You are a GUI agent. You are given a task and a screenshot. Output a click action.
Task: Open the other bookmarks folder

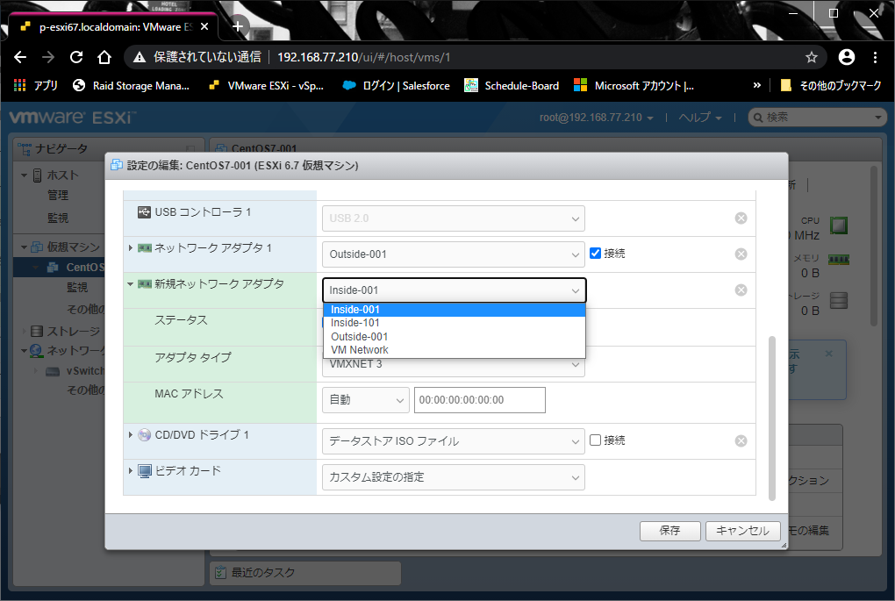pyautogui.click(x=830, y=86)
